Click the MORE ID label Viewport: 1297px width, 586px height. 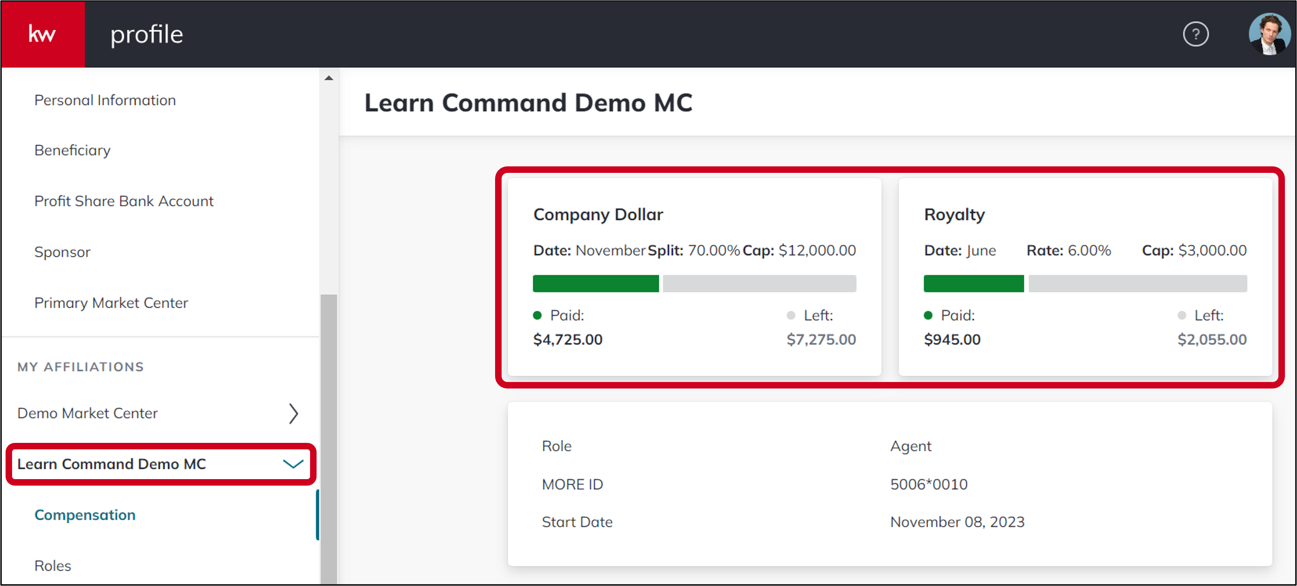(x=572, y=484)
